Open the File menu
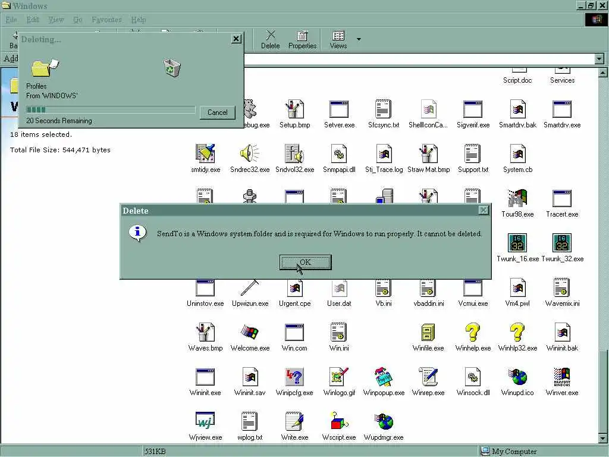Screen dimensions: 609x457 coord(11,20)
